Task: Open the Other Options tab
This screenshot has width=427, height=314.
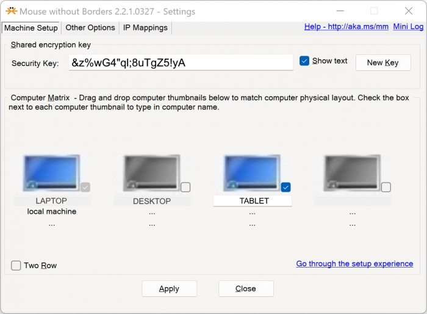Action: [x=90, y=28]
